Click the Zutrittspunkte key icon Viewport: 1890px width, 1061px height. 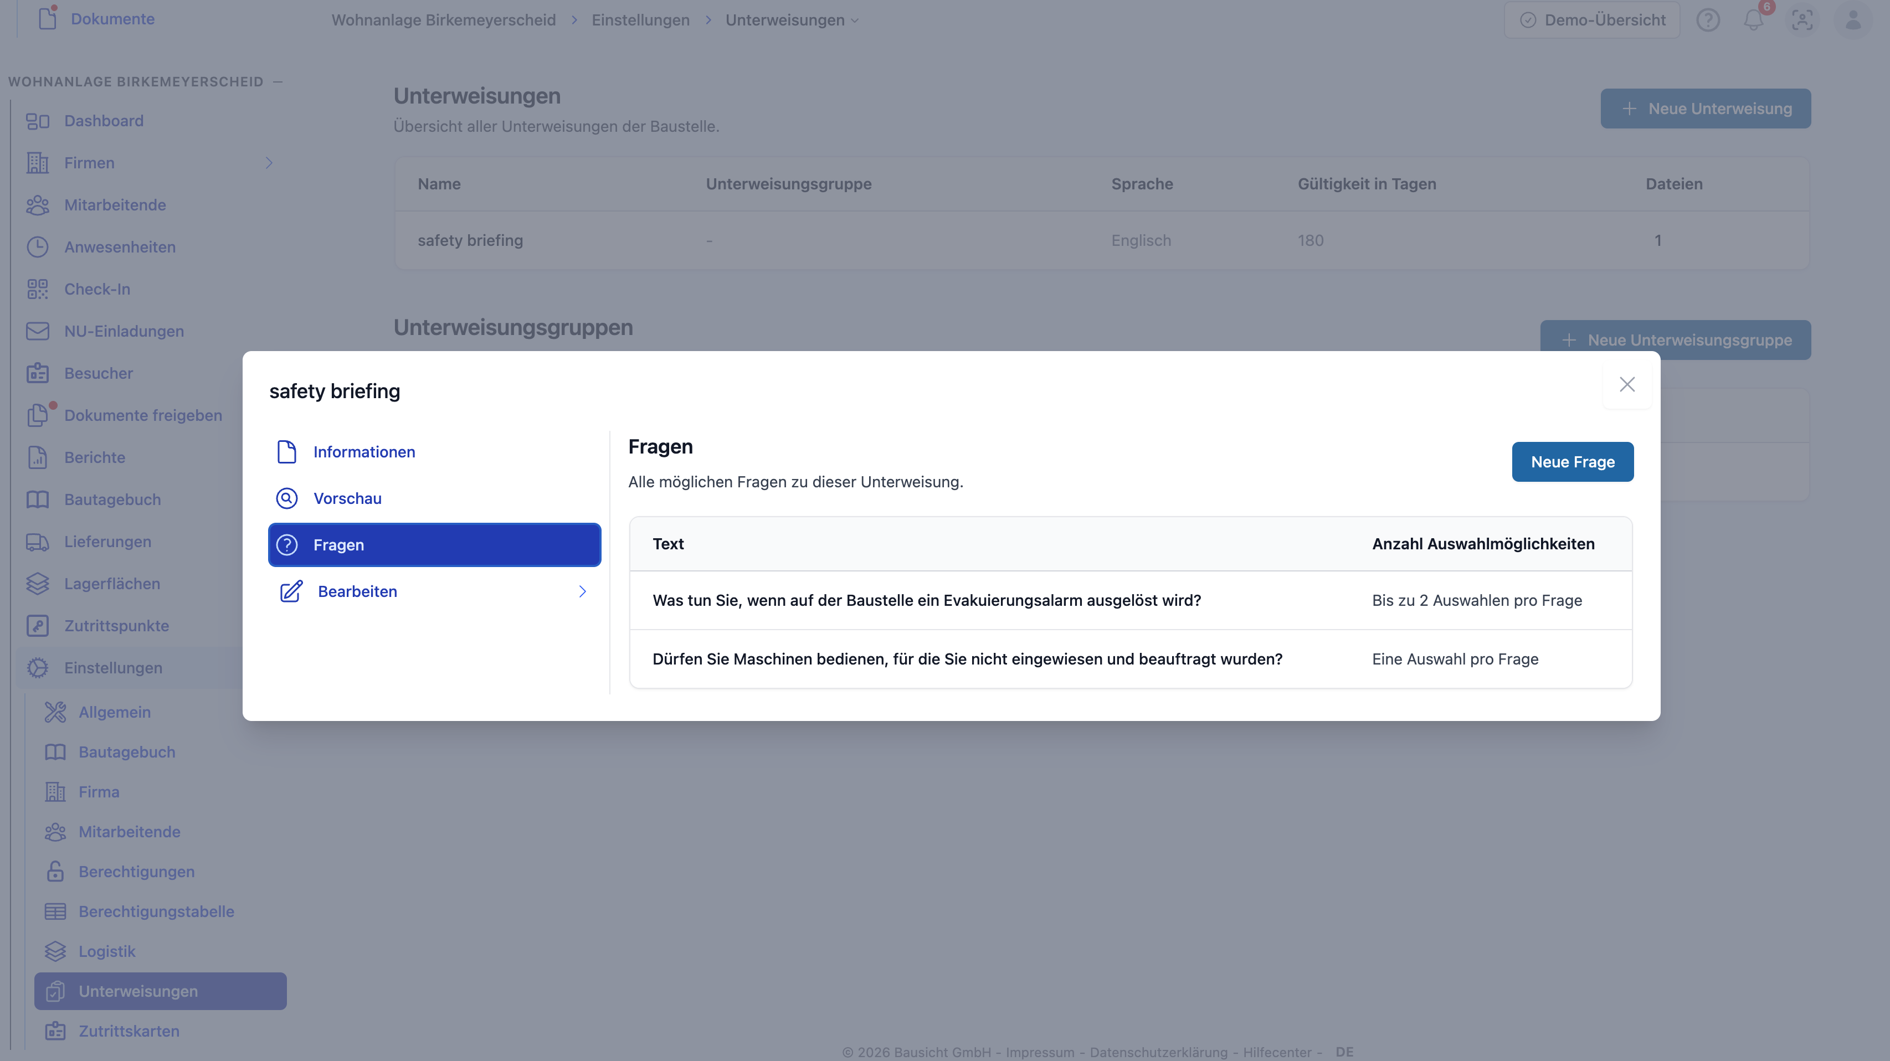38,626
